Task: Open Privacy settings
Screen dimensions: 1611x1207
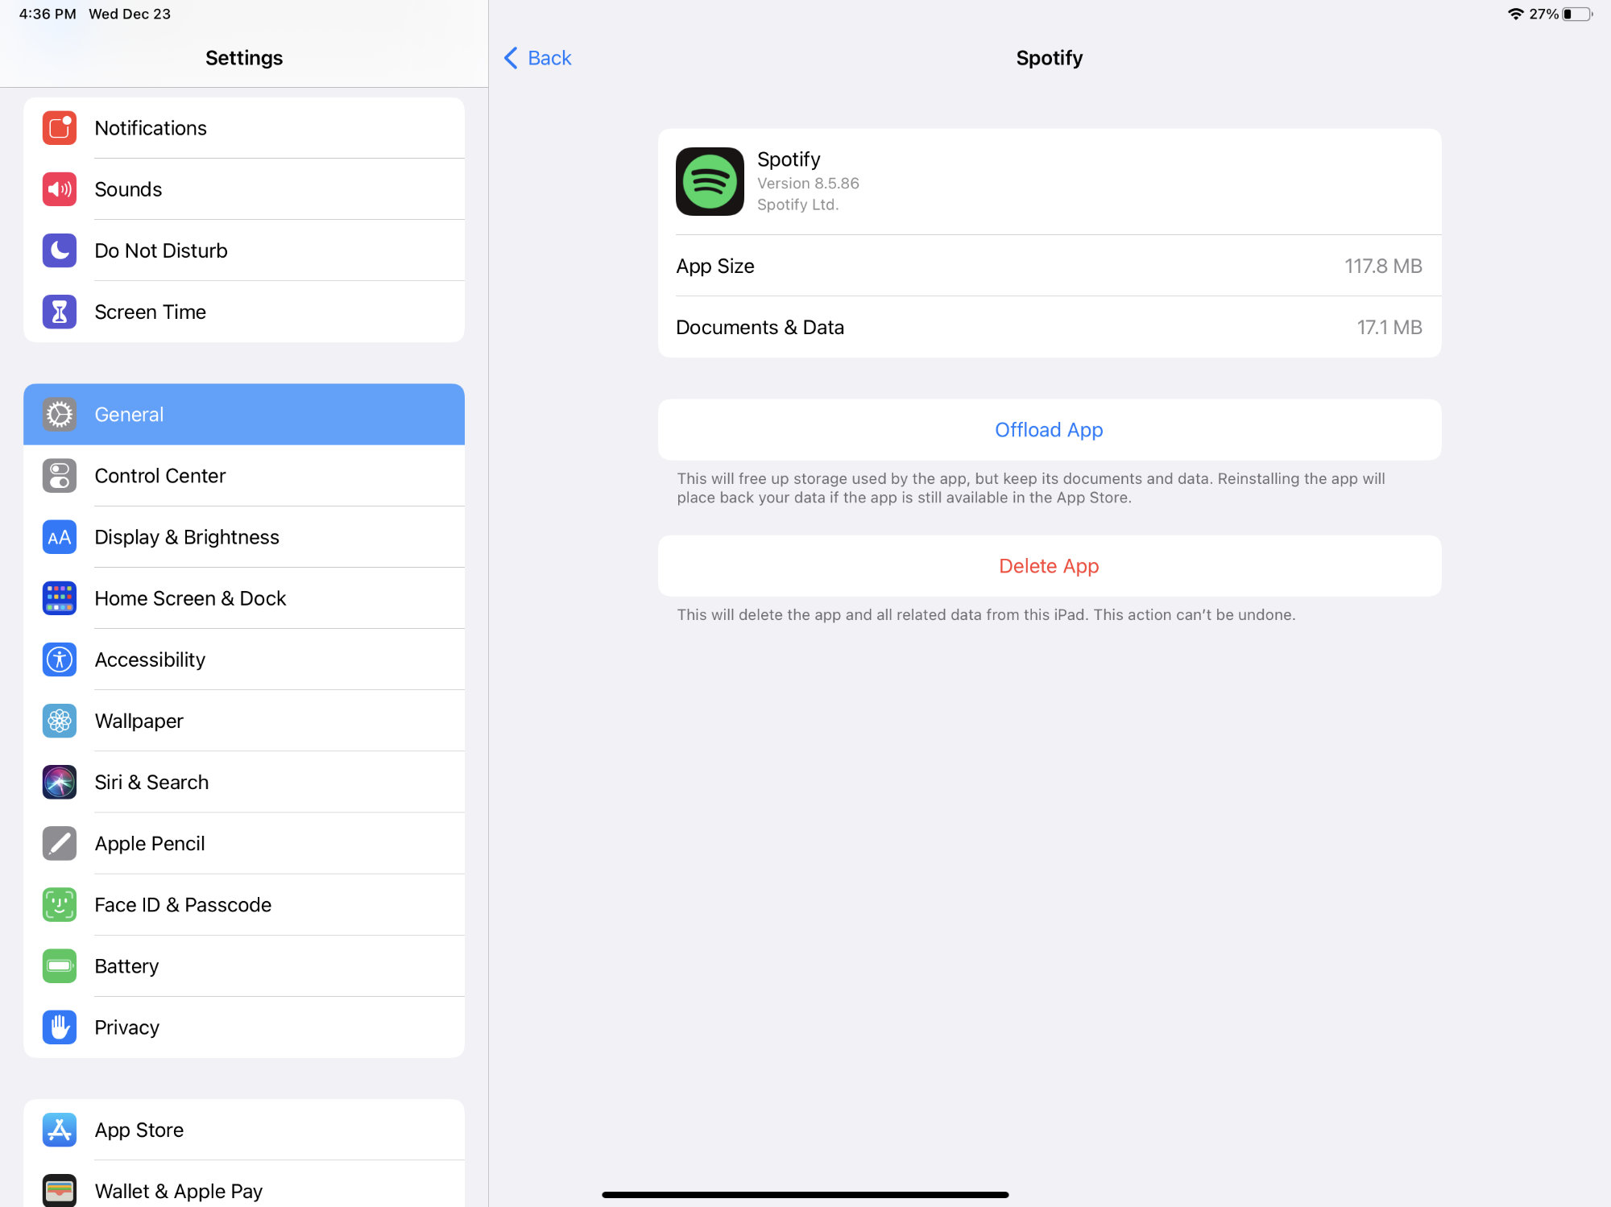Action: (244, 1027)
